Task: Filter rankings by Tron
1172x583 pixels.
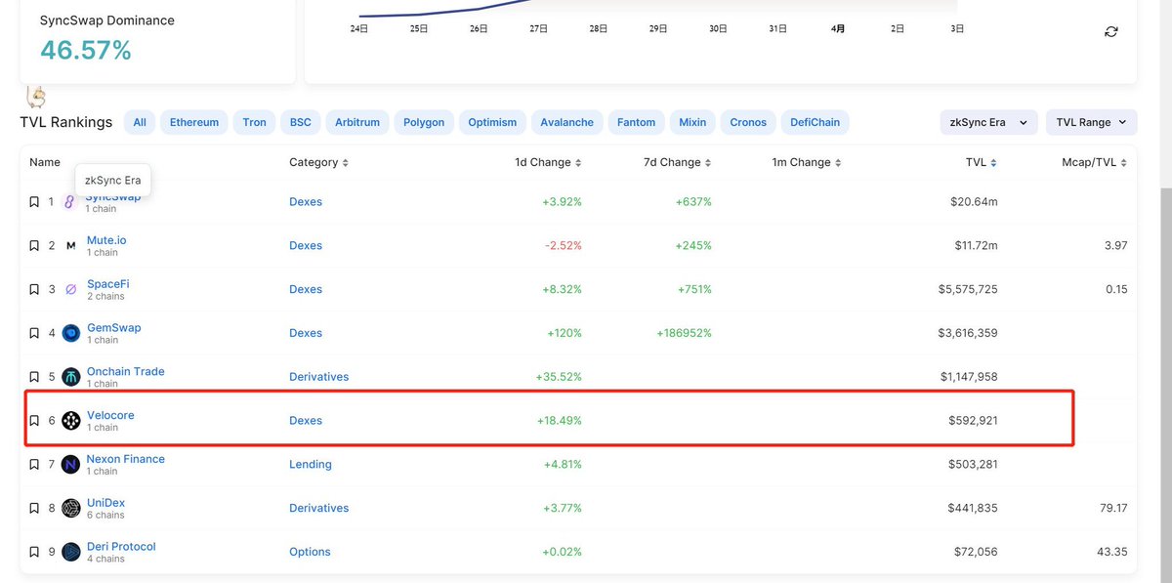Action: [254, 122]
